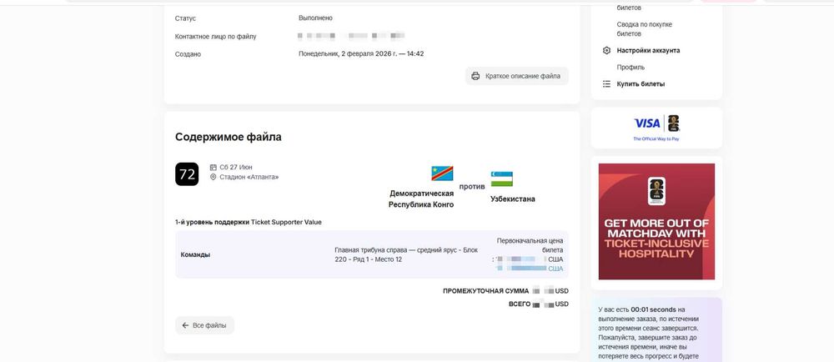Click the 00:01 seconds session timer text
This screenshot has height=362, width=834.
tap(653, 309)
